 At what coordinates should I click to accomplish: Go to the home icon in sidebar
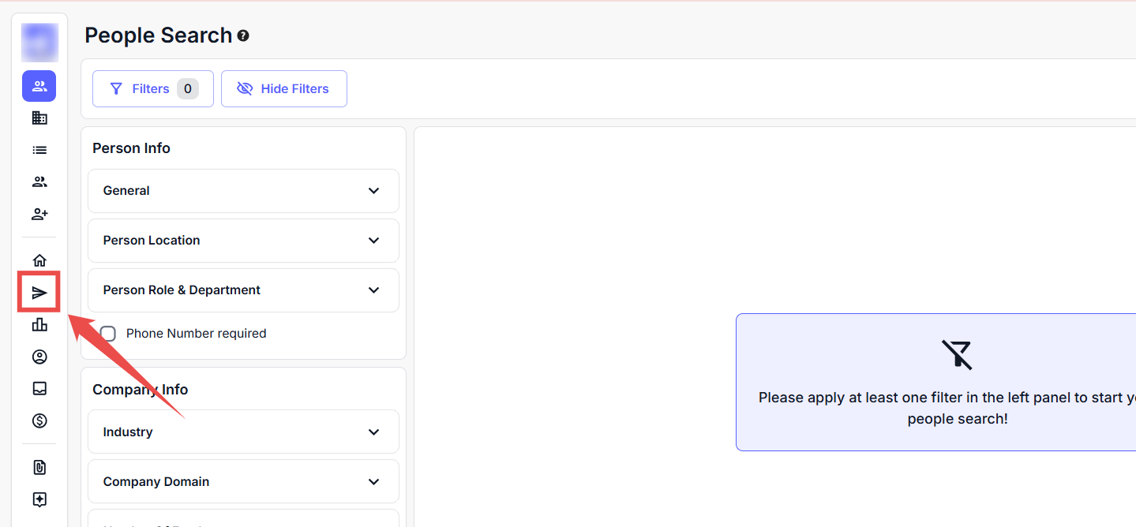[39, 260]
